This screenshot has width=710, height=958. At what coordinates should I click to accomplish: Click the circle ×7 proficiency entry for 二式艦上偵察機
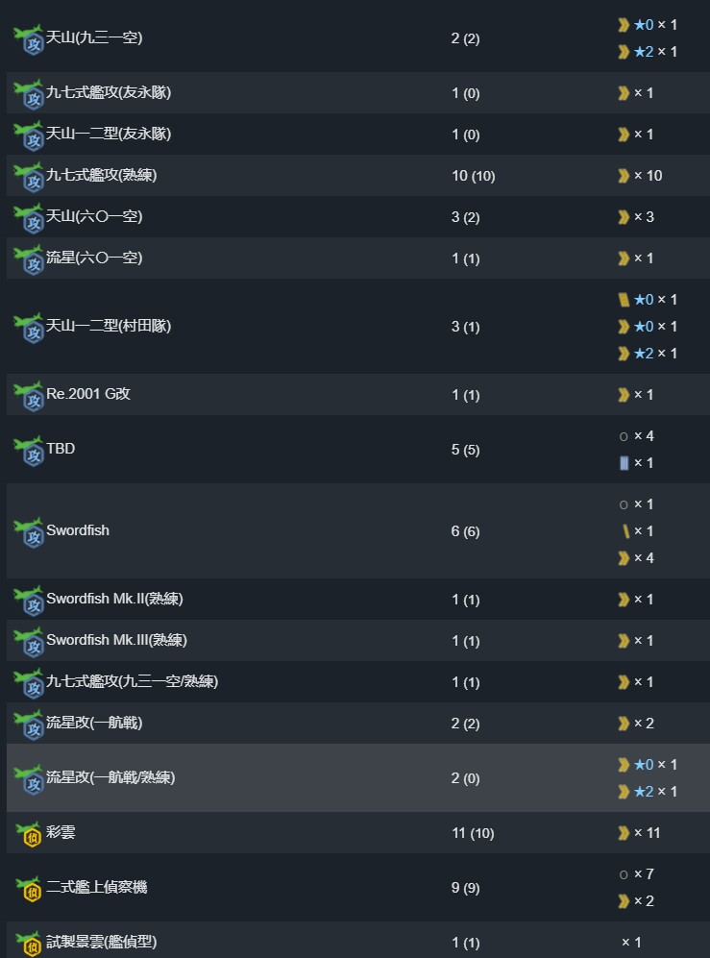click(637, 874)
